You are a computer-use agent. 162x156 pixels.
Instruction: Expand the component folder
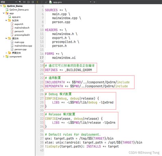click(x=4, y=57)
